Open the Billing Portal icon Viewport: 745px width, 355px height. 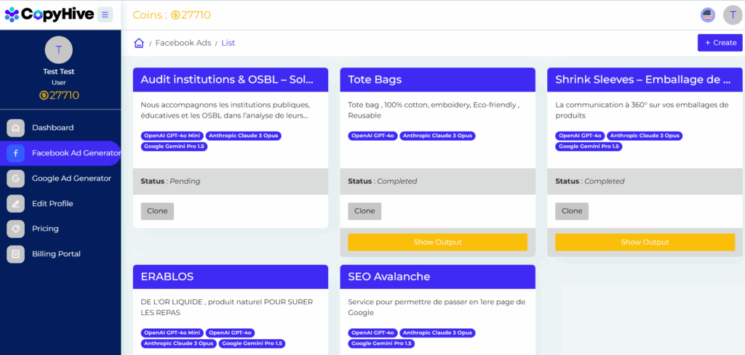(x=16, y=254)
